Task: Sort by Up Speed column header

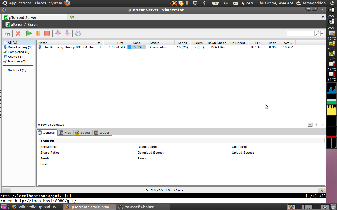Action: 237,43
